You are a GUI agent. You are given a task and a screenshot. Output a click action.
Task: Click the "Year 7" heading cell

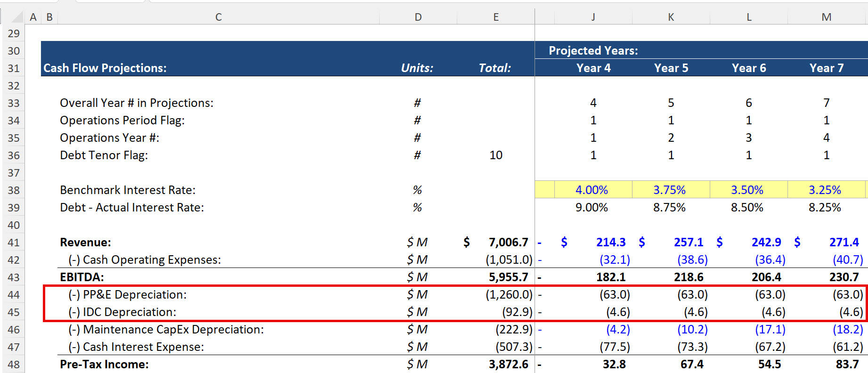click(x=827, y=68)
